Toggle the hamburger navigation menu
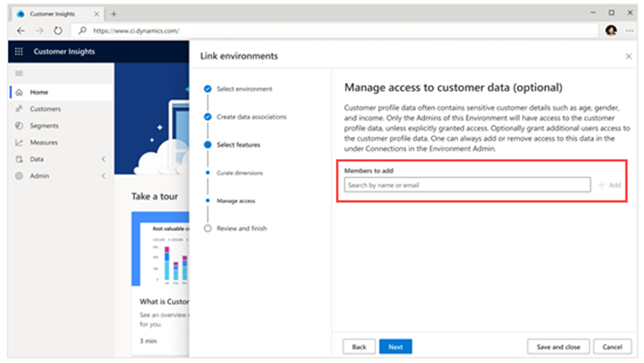 tap(19, 73)
